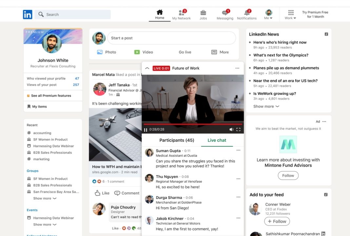Viewport: 350px width, 236px height.
Task: Open the LinkedIn logo home link
Action: point(28,14)
